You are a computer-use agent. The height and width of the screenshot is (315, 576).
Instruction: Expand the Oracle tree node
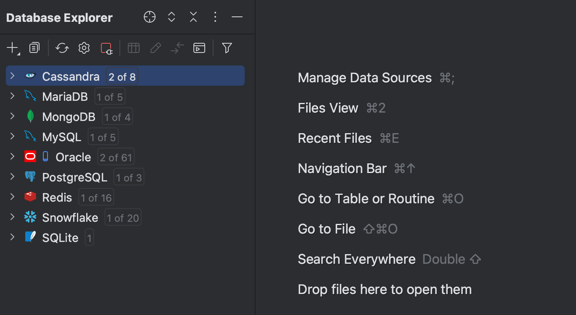tap(12, 157)
